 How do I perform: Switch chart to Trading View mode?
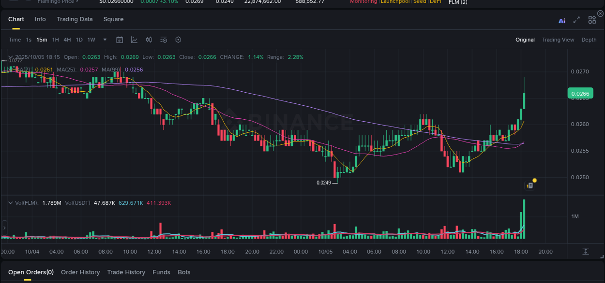[x=558, y=40]
